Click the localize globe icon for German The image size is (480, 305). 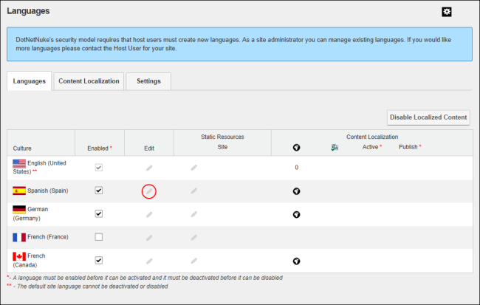point(296,215)
